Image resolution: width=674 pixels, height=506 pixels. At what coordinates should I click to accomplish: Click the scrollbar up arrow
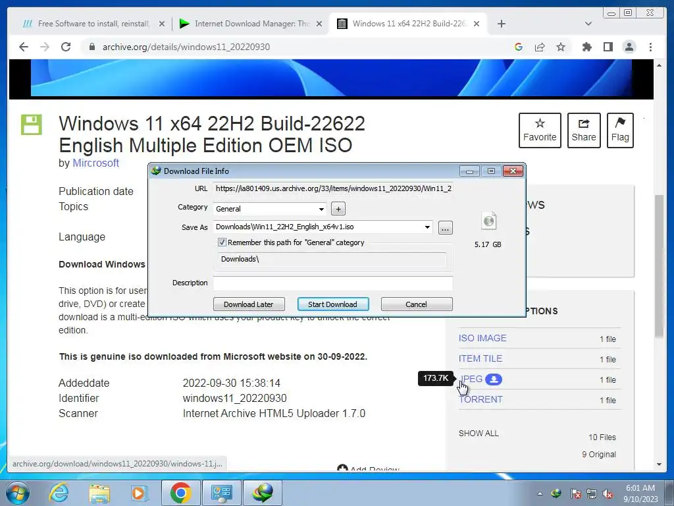[x=660, y=65]
